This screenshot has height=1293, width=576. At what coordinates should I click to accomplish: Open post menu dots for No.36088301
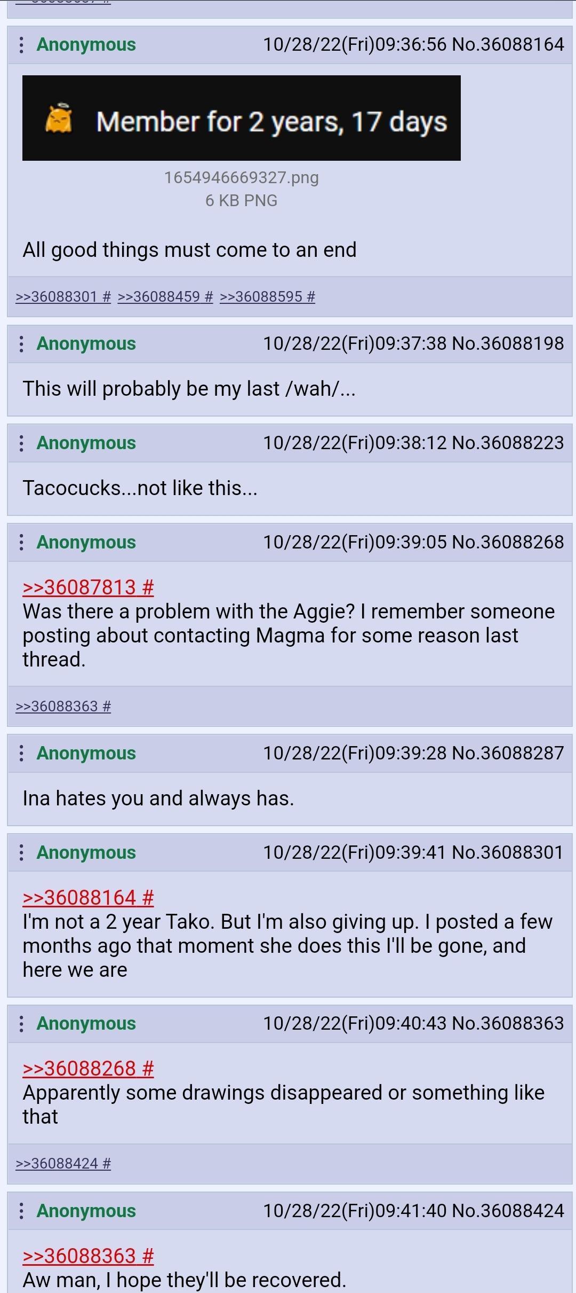pyautogui.click(x=21, y=852)
